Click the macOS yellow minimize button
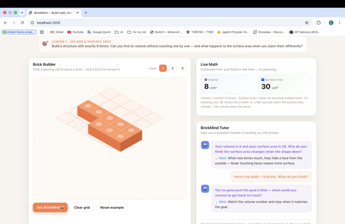This screenshot has height=224, width=345. 10,12
